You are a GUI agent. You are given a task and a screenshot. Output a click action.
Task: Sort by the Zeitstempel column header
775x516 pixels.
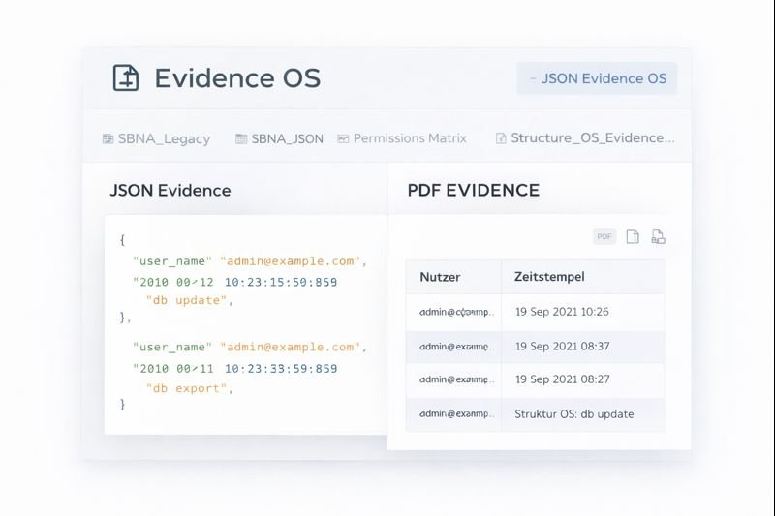[x=549, y=277]
